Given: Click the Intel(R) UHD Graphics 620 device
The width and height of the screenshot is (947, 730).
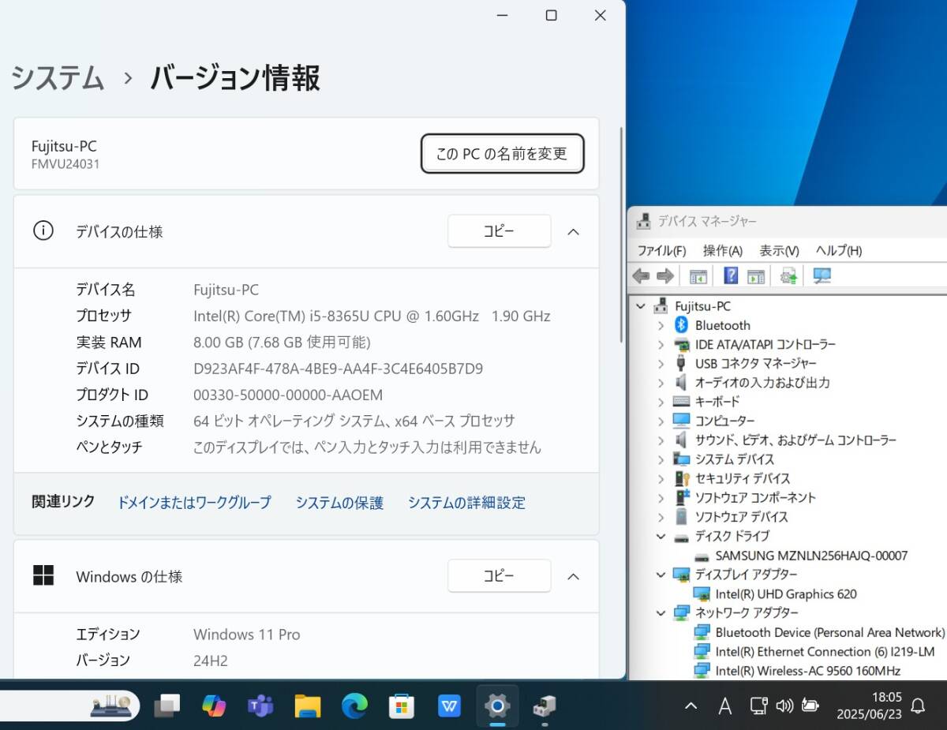Looking at the screenshot, I should point(785,593).
